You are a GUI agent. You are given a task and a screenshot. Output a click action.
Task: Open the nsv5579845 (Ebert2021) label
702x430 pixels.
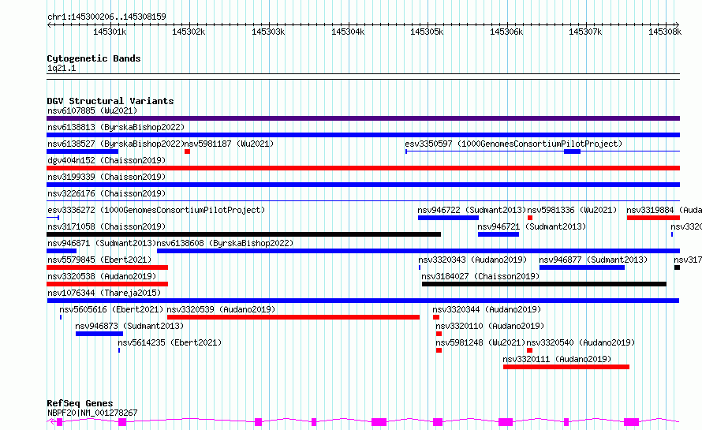click(x=99, y=260)
